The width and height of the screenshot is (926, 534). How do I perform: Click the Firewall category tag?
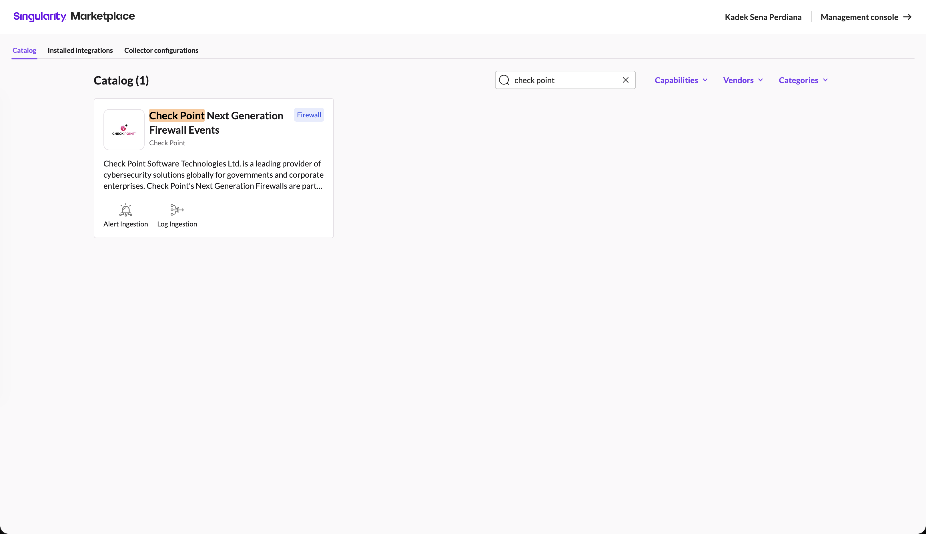309,115
